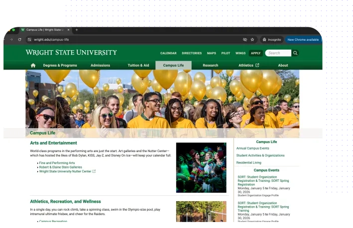The image size is (353, 228).
Task: Click the Apply button
Action: tap(255, 53)
